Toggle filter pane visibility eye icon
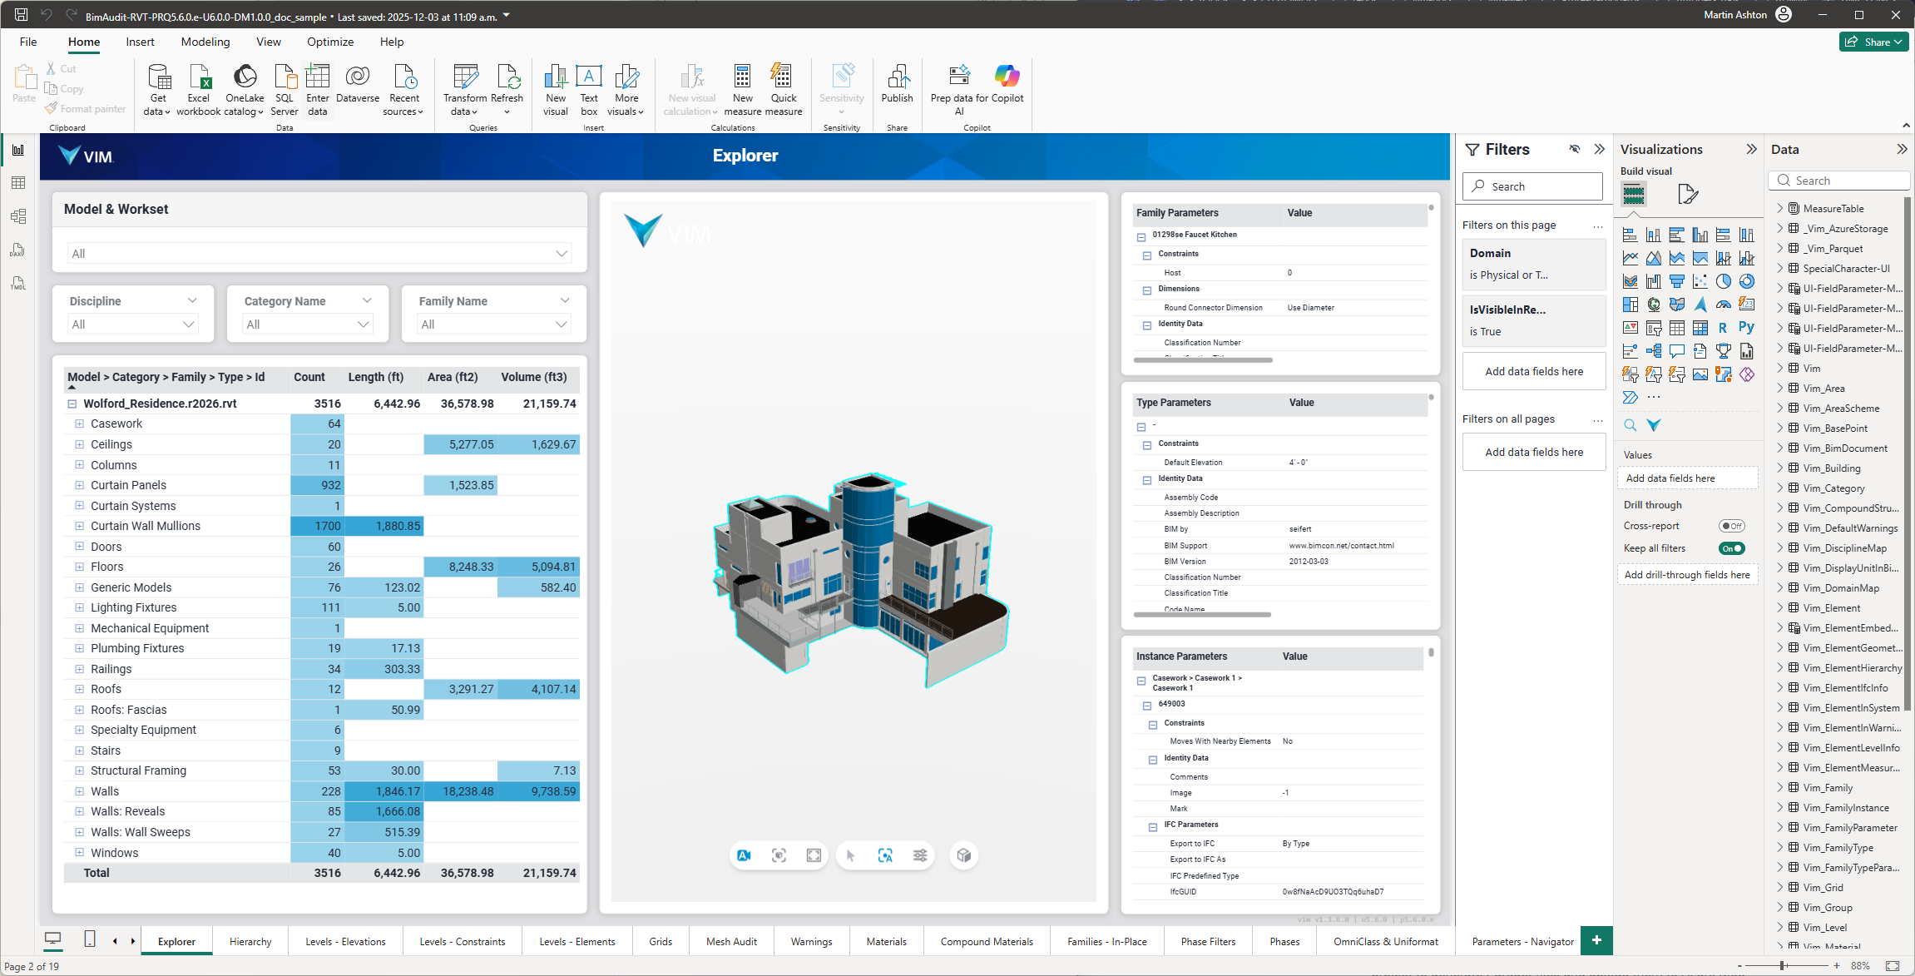The width and height of the screenshot is (1915, 976). tap(1574, 150)
